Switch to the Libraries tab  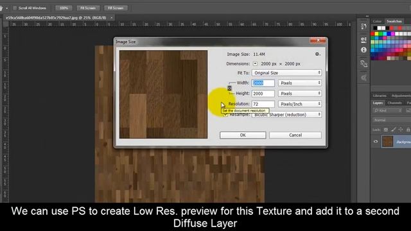pos(380,96)
